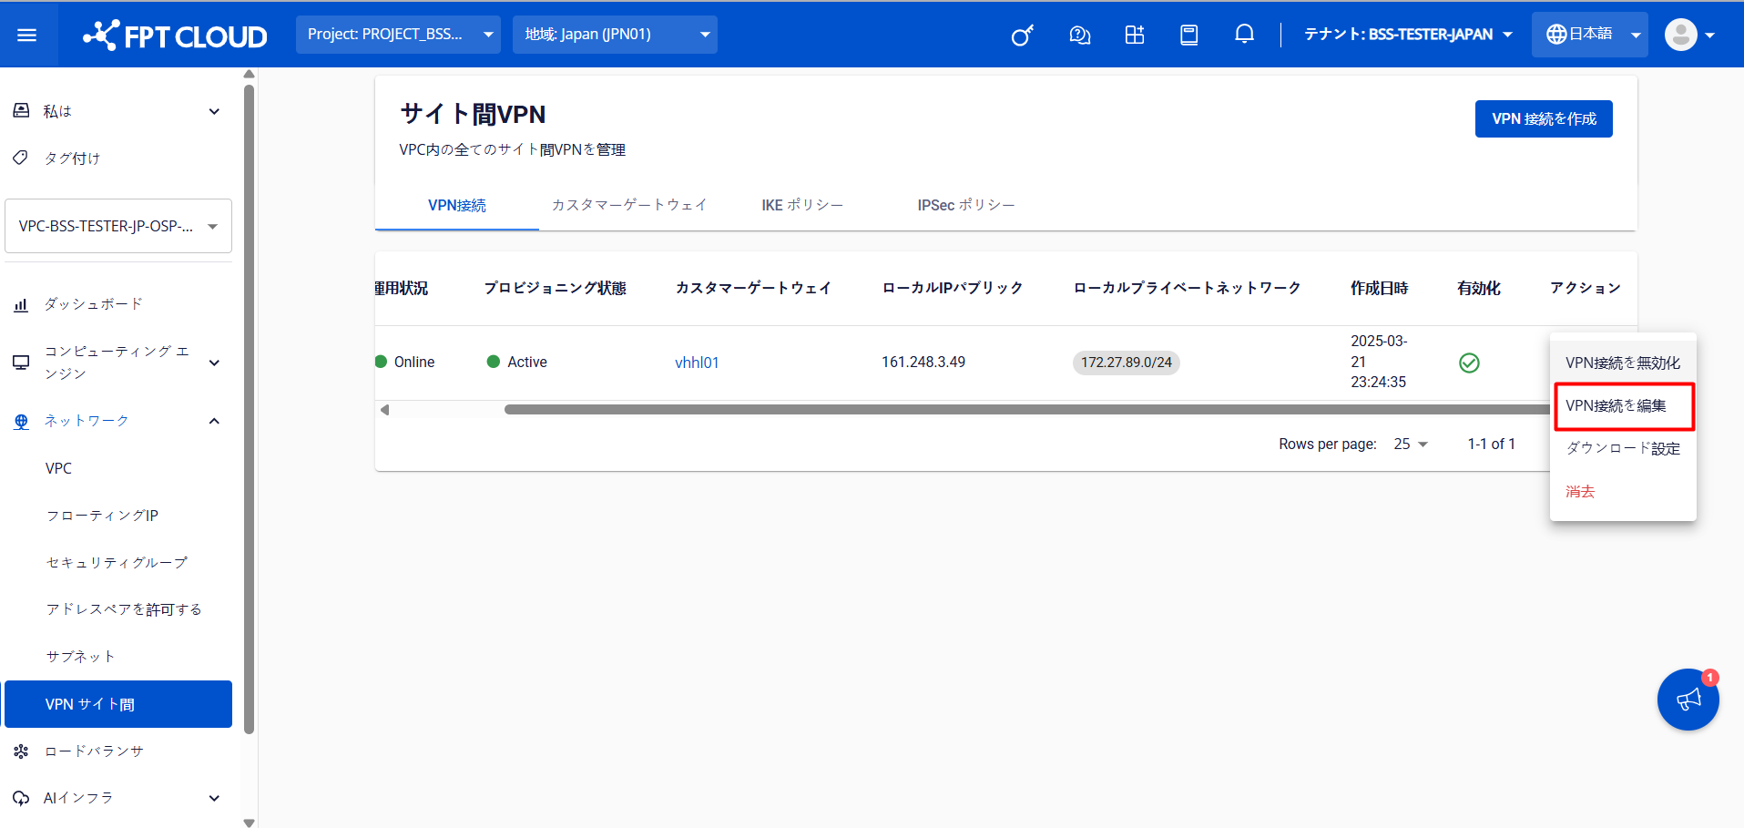
Task: Open the hamburger menu icon
Action: coord(27,35)
